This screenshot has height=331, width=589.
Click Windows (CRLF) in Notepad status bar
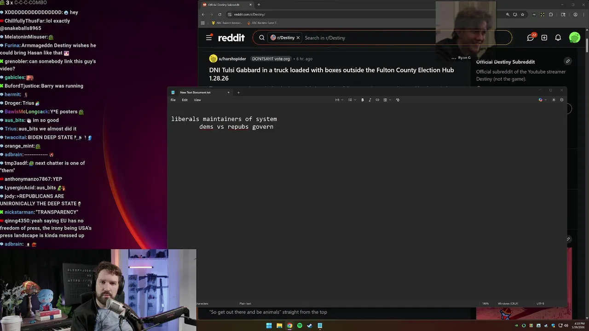pos(508,303)
